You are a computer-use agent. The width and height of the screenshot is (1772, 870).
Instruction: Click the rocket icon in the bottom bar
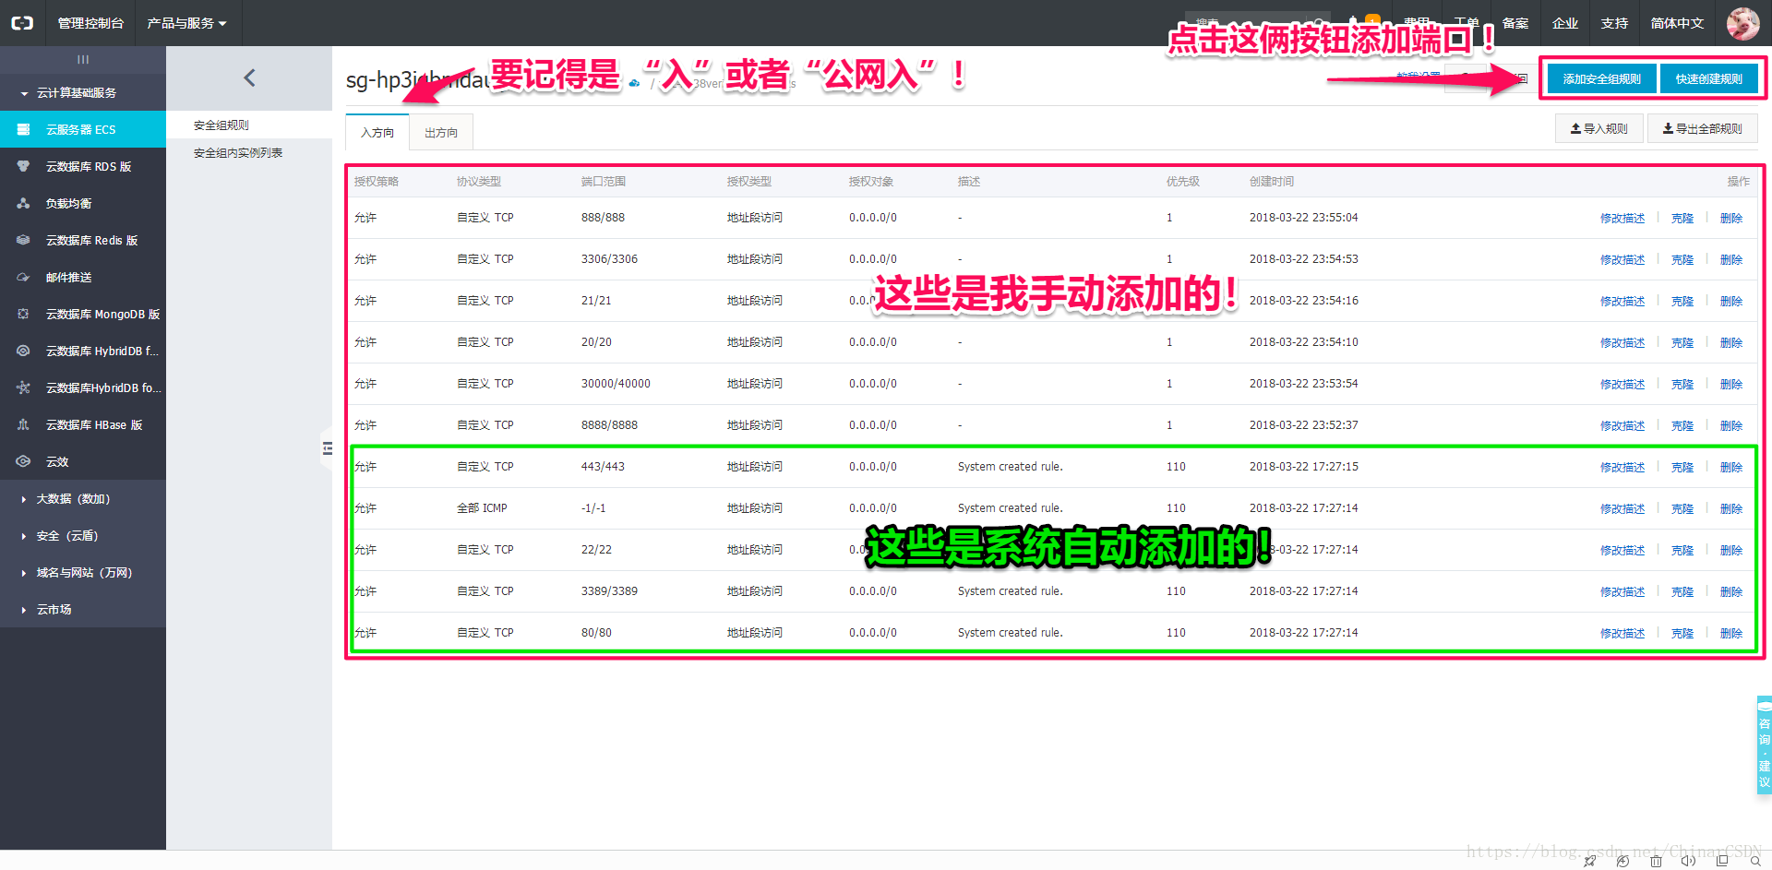click(1589, 861)
